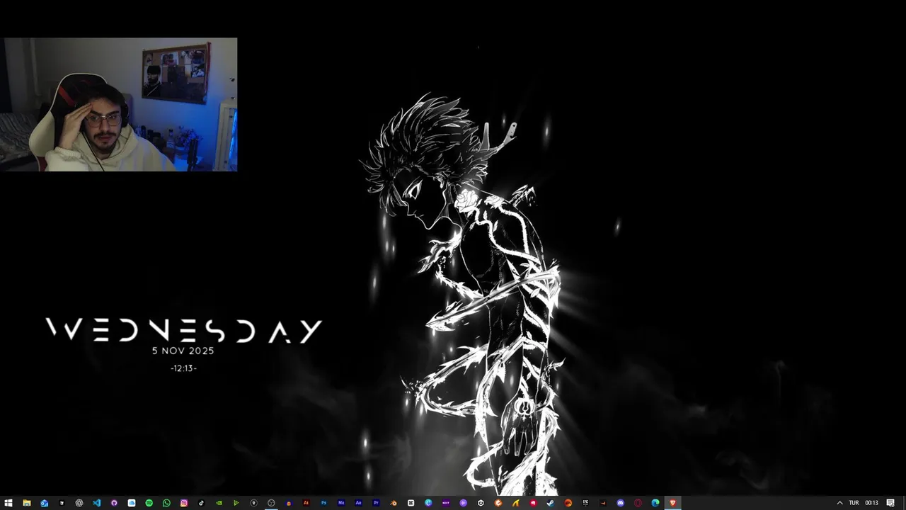Change the TUR keyboard language
This screenshot has width=906, height=510.
point(854,503)
